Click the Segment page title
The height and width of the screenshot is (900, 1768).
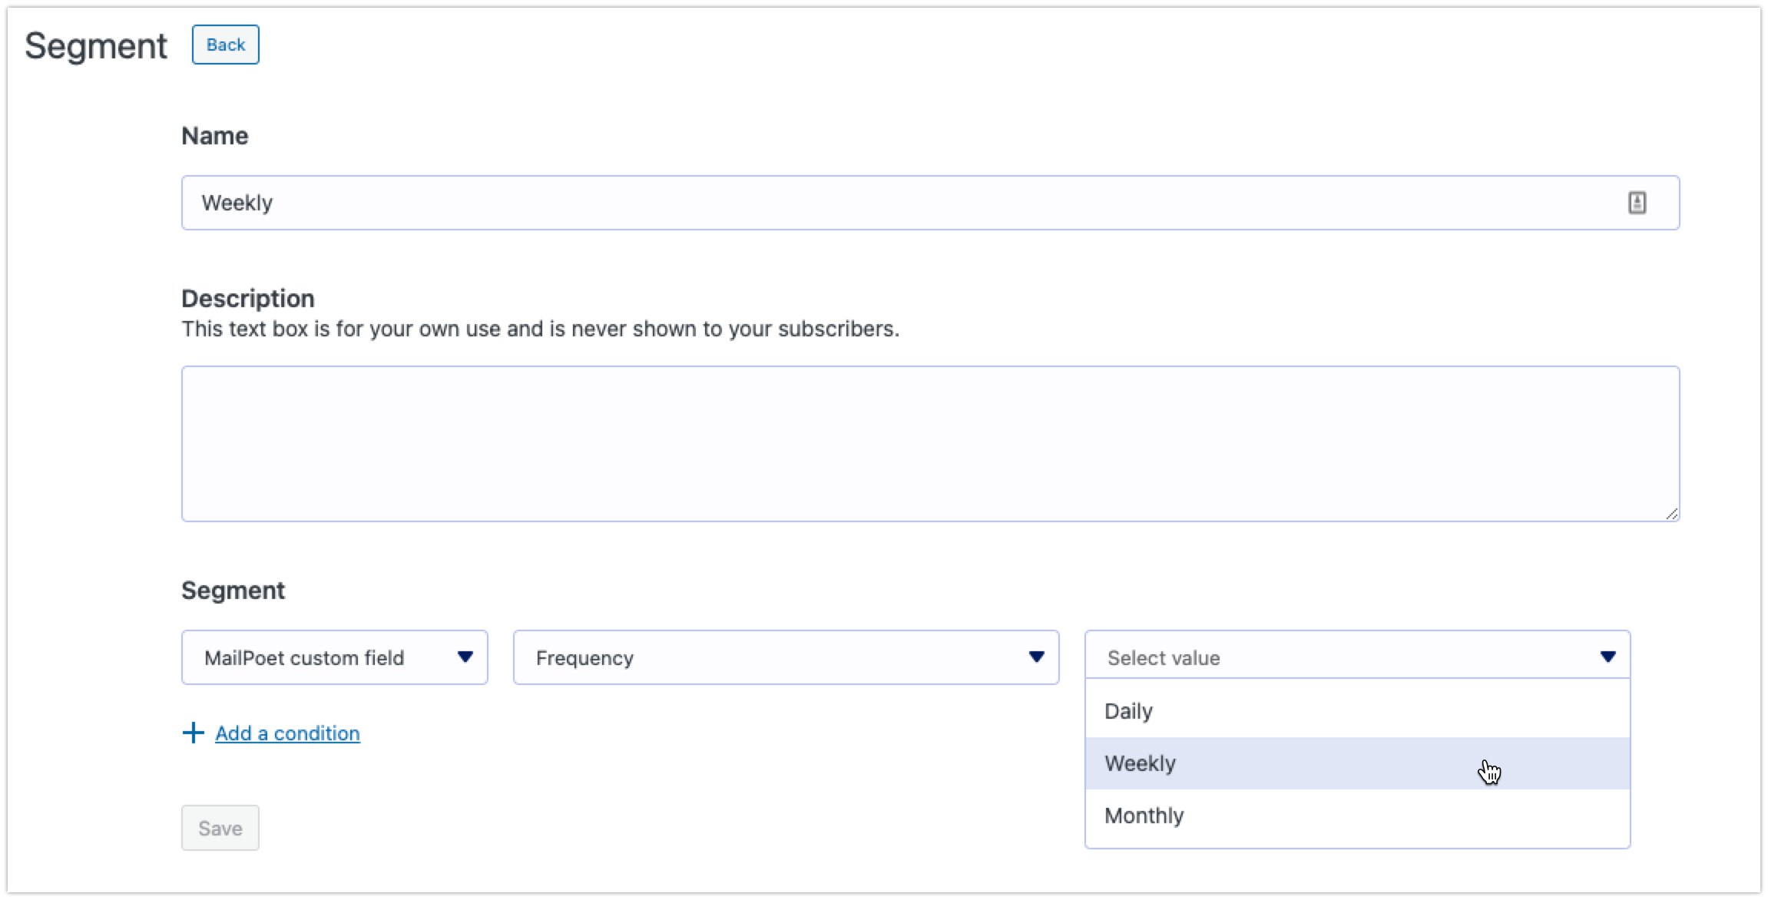click(x=95, y=46)
